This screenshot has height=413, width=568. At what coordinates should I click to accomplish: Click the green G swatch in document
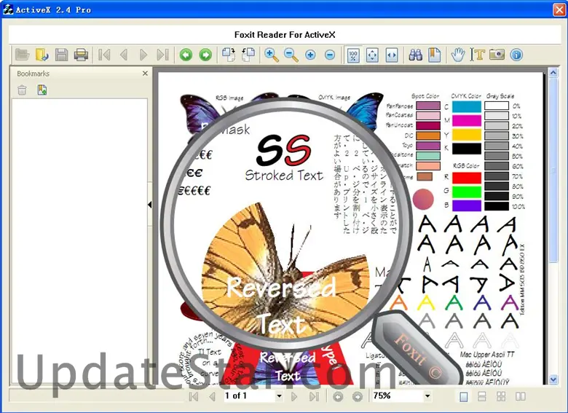[467, 192]
